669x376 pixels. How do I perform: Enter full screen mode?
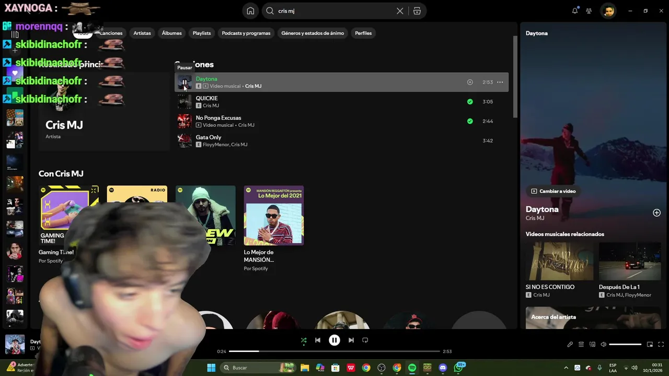coord(661,344)
